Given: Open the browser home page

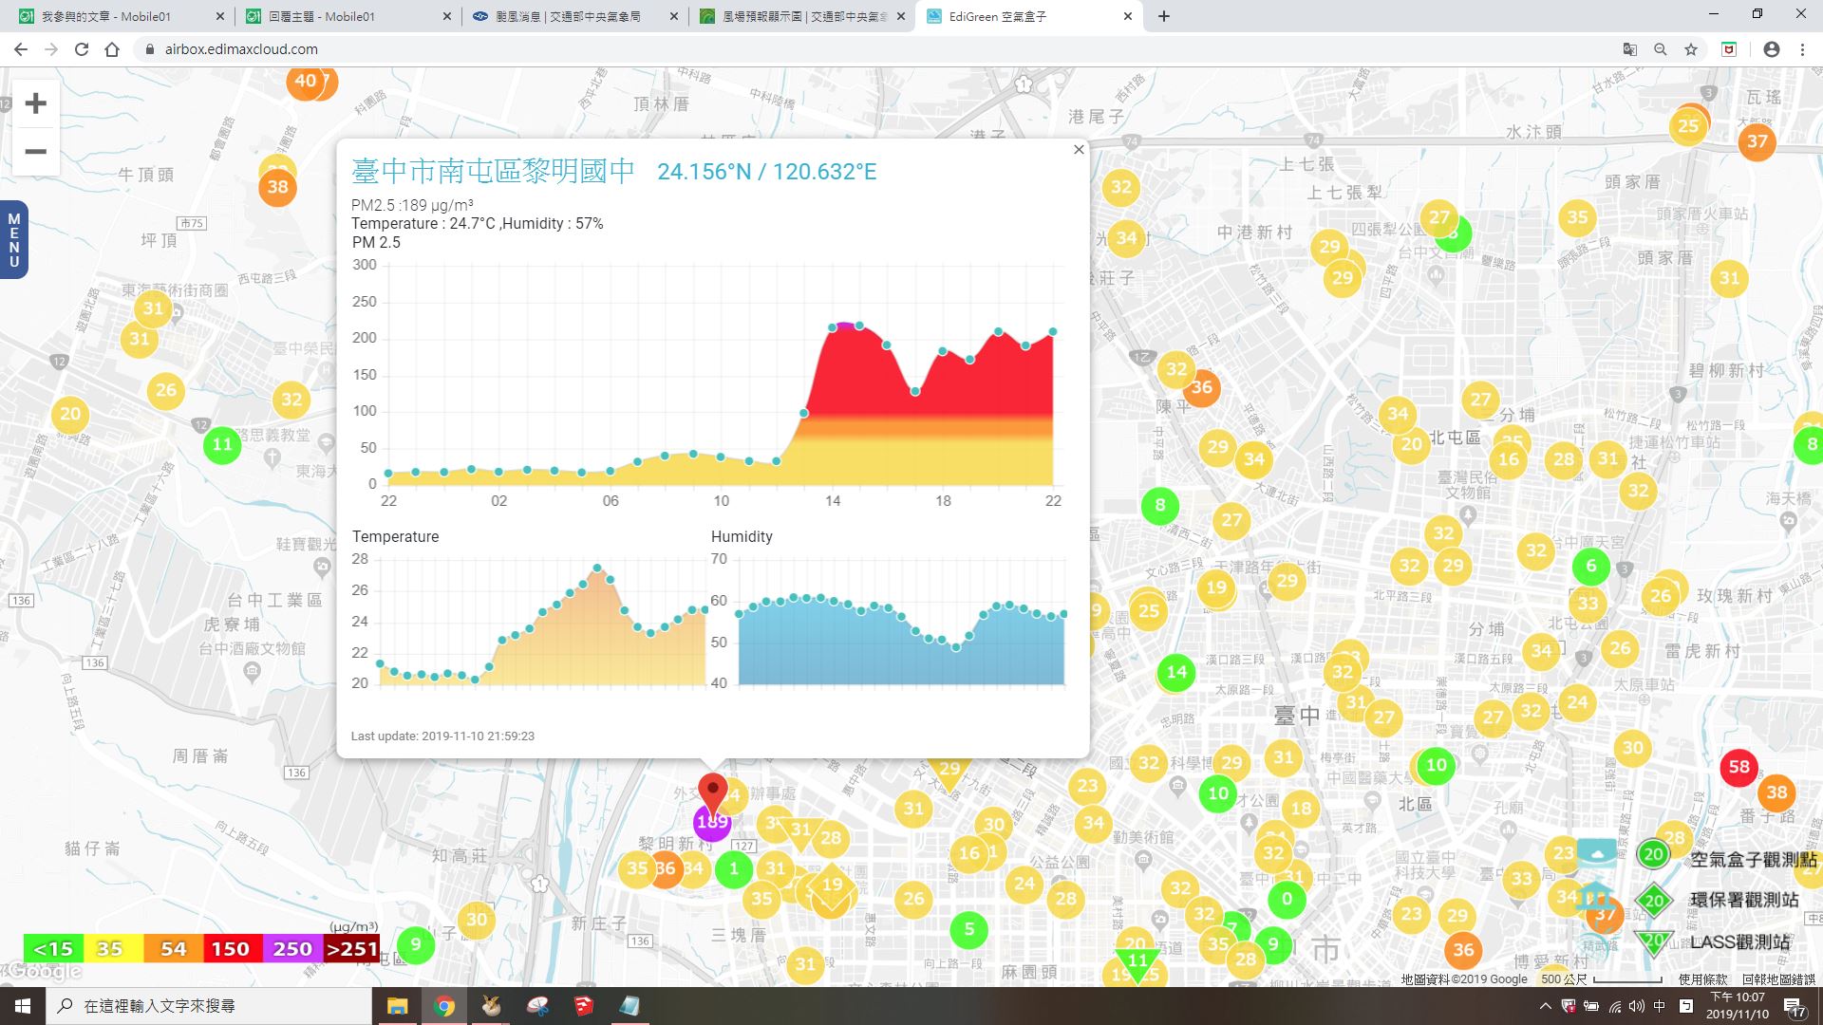Looking at the screenshot, I should [x=112, y=49].
